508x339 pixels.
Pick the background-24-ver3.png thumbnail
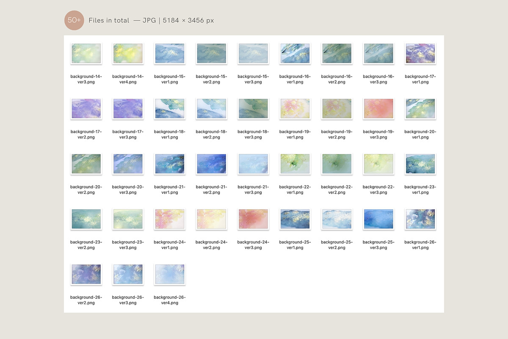(253, 219)
